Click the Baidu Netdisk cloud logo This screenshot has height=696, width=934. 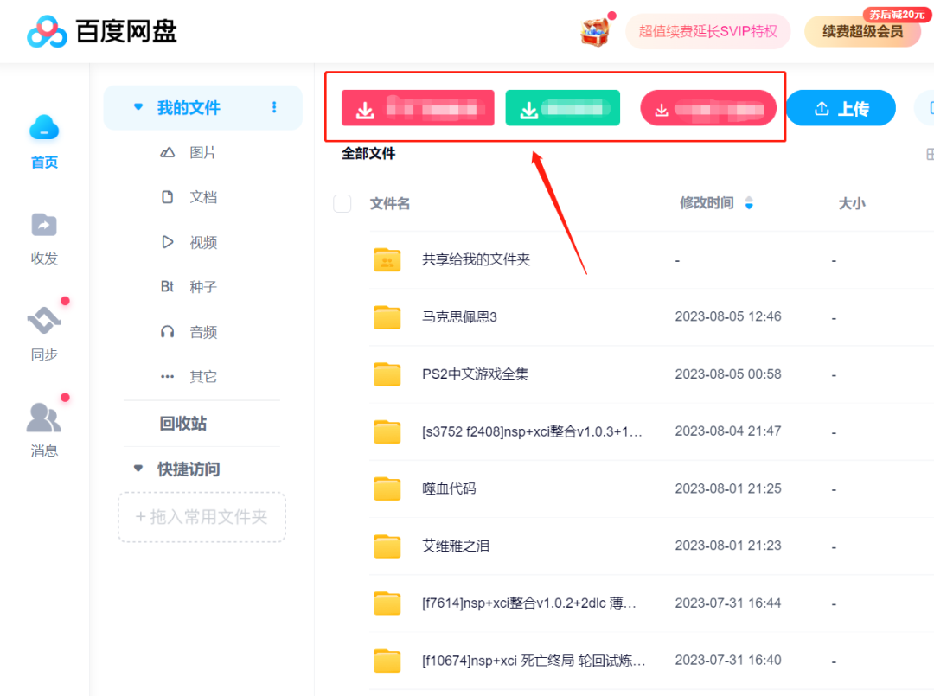(47, 31)
